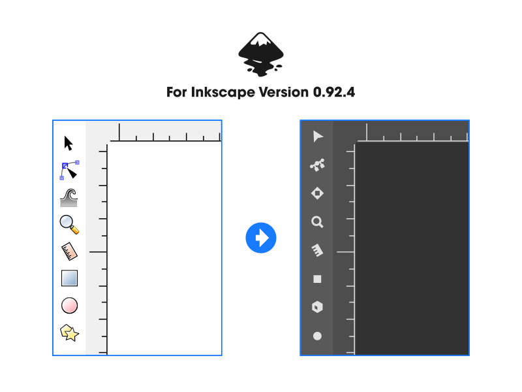522x392 pixels.
Task: Click the dark theme Node tool icon
Action: (x=317, y=165)
